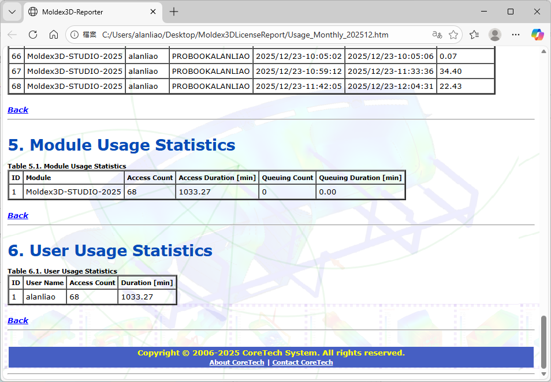Open a new tab with plus button
The image size is (551, 382).
tap(174, 12)
